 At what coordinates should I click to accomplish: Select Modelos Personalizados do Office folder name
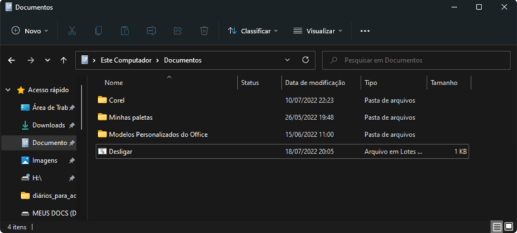tap(158, 135)
